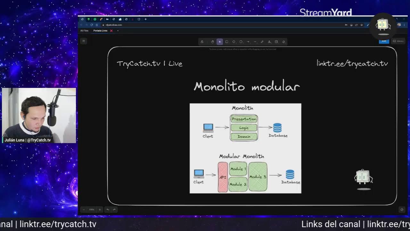The width and height of the screenshot is (410, 231).
Task: Go forward in browser history
Action: [x=86, y=25]
